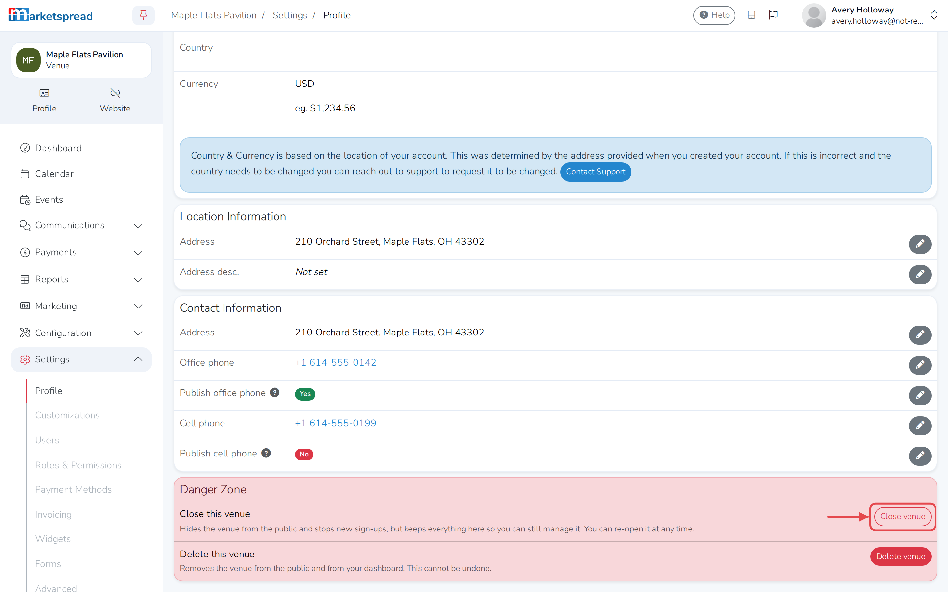Expand the Payments menu

[x=81, y=253]
